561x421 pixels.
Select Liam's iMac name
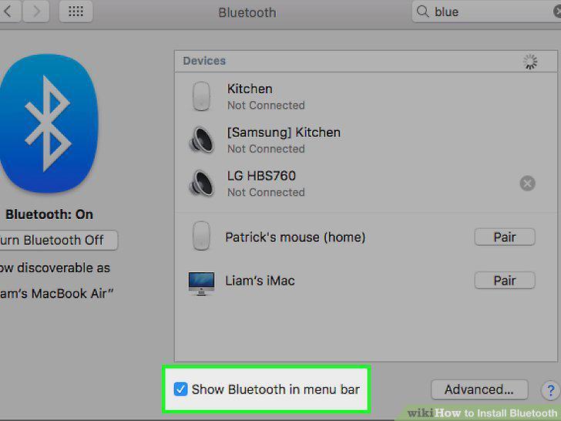click(x=260, y=281)
